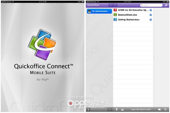Click the Word icon of Getting Started
Image resolution: width=170 pixels, height=113 pixels.
coord(115,19)
